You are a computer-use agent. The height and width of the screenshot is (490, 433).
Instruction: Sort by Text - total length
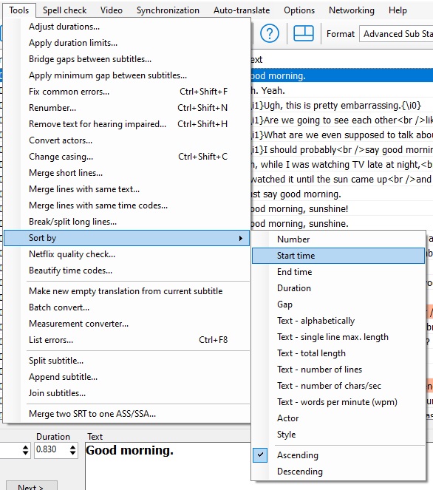[338, 353]
